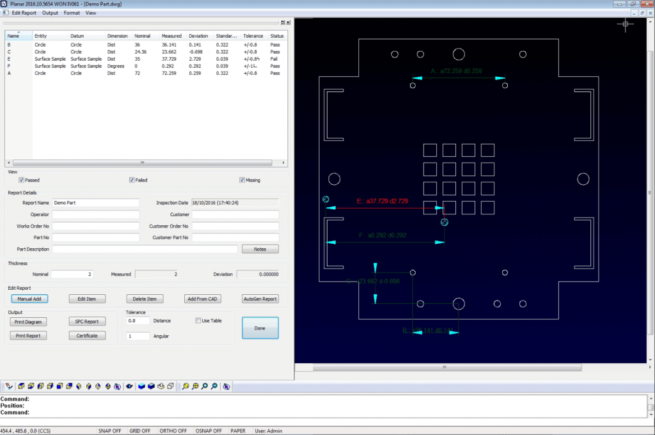Viewport: 655px width, 435px height.
Task: Uncheck the Passed view checkbox
Action: [x=21, y=180]
